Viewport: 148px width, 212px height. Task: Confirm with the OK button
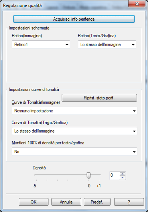[x=33, y=202]
